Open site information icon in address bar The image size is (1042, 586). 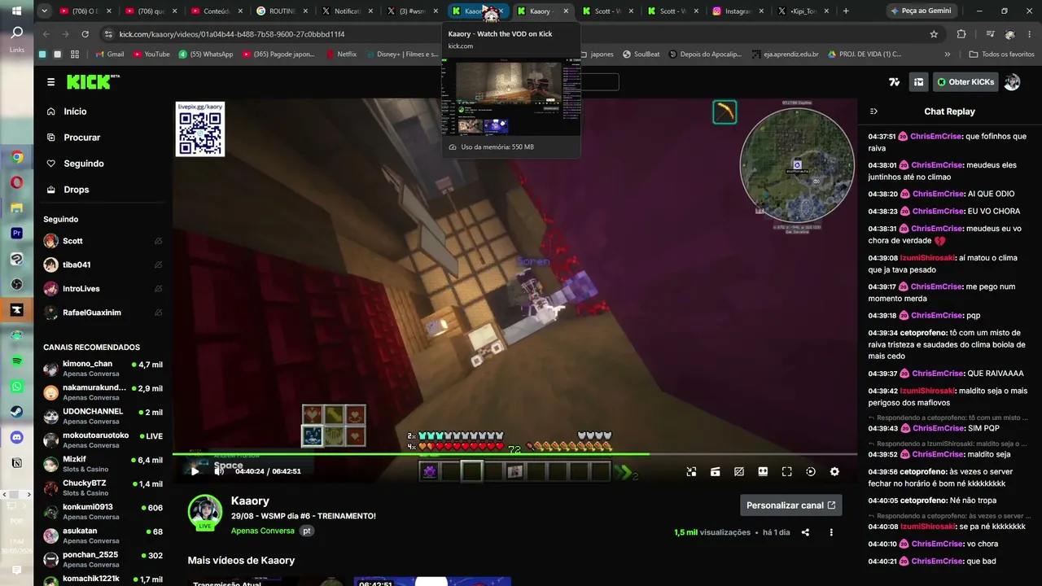(108, 34)
